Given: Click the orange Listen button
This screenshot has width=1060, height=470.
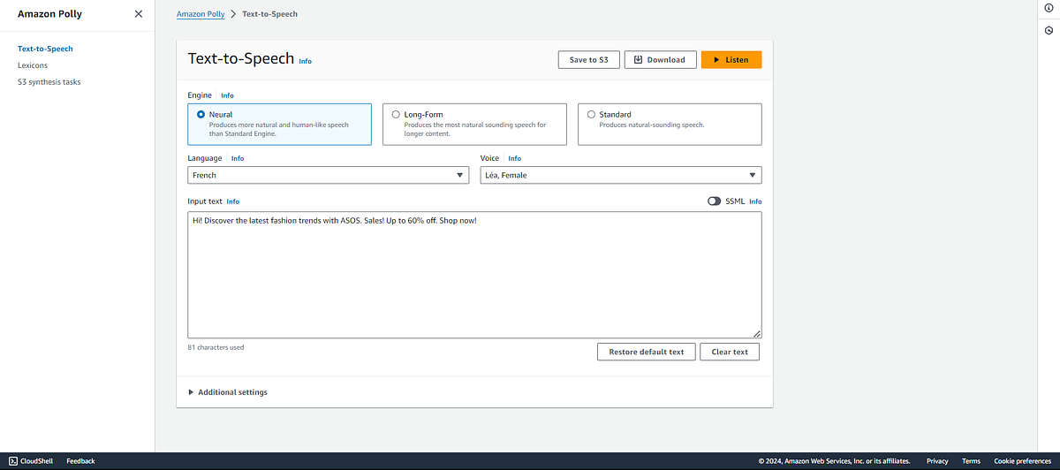Looking at the screenshot, I should pos(731,60).
